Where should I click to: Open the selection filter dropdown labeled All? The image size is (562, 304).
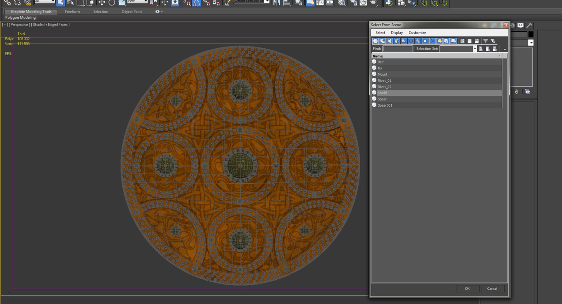[x=44, y=2]
